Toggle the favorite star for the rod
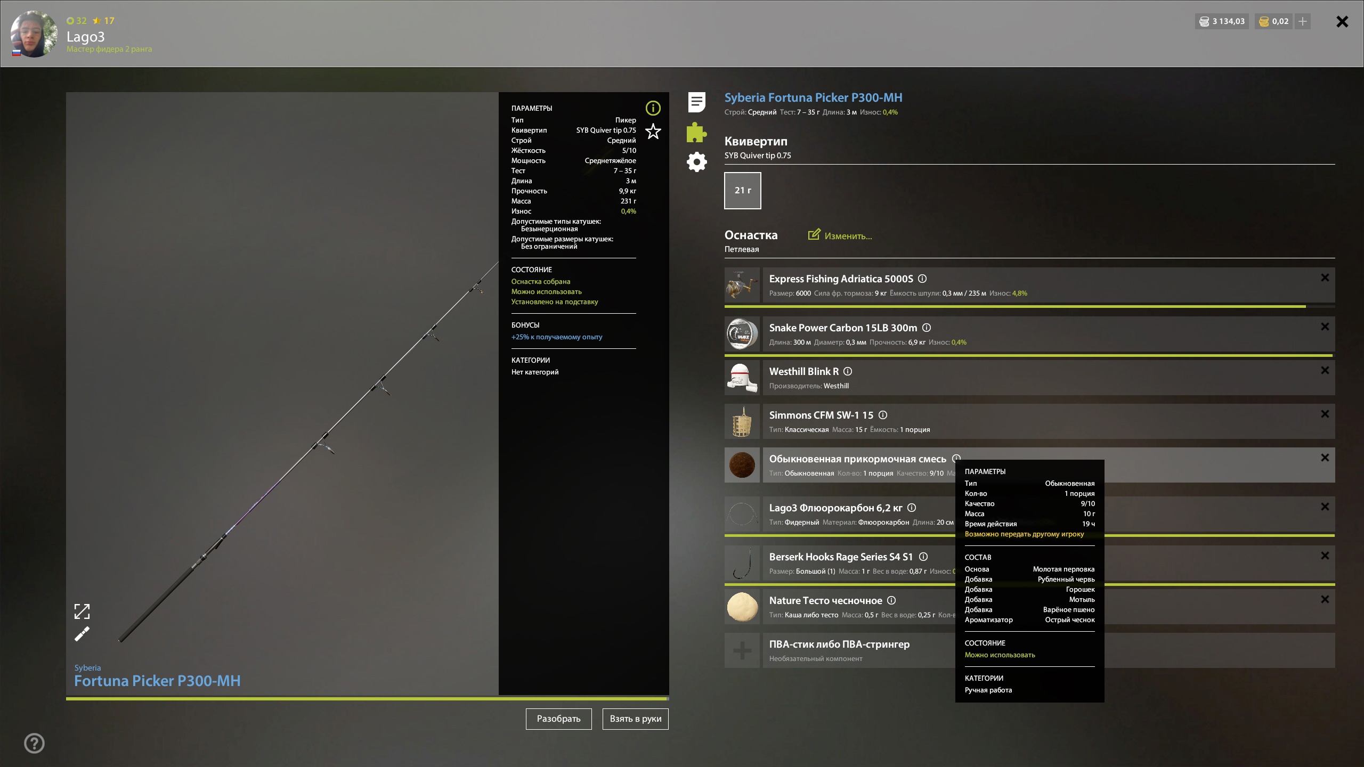This screenshot has height=767, width=1364. 653,131
